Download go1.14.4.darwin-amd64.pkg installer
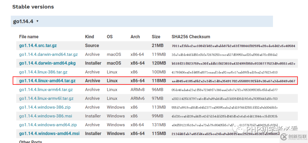The height and width of the screenshot is (143, 308). (47, 63)
